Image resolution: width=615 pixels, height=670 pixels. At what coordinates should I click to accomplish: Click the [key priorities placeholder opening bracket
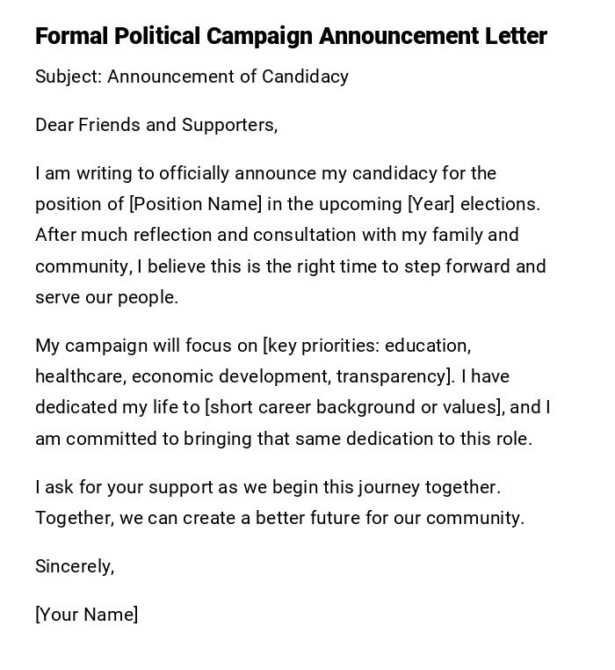click(x=265, y=346)
